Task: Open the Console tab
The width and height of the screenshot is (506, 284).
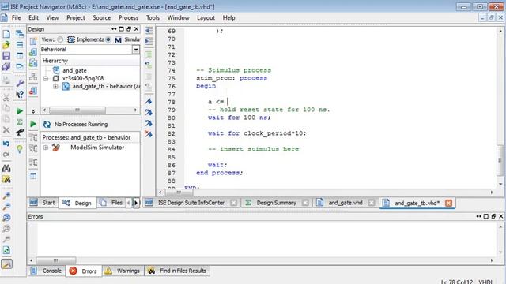Action: tap(46, 271)
